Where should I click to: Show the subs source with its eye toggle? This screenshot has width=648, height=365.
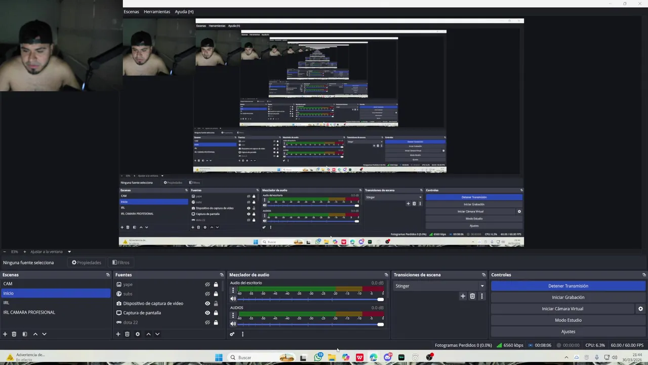(208, 294)
